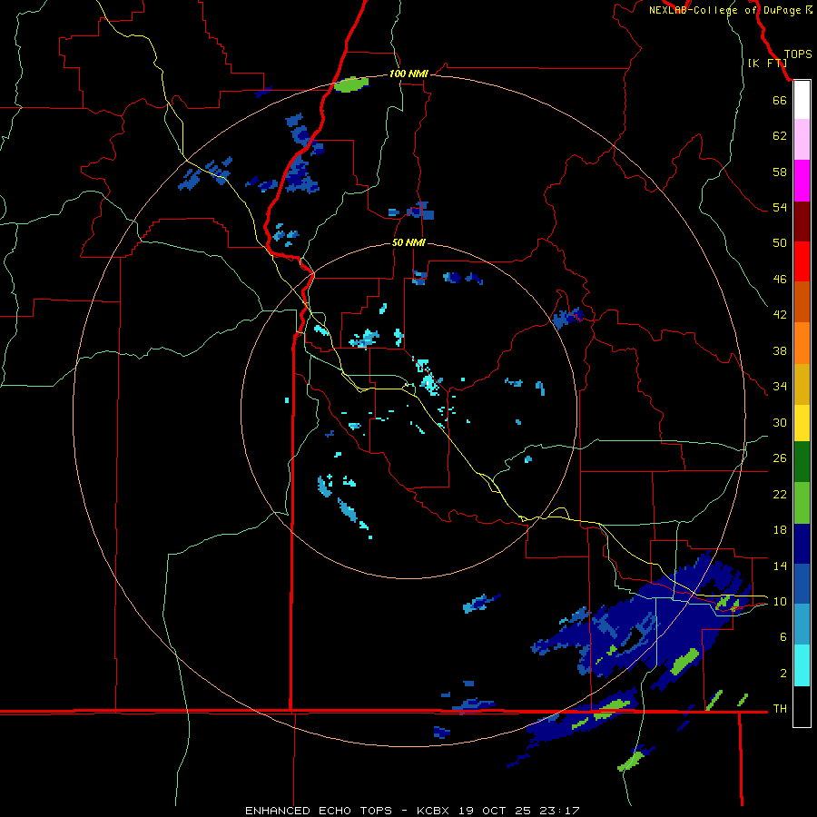Click the magenta 58 kft legend swatch
Viewport: 817px width, 817px height.
(802, 181)
